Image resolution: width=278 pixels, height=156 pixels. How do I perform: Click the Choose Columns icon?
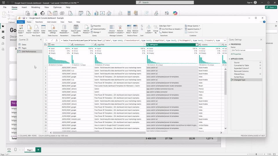coord(112,27)
